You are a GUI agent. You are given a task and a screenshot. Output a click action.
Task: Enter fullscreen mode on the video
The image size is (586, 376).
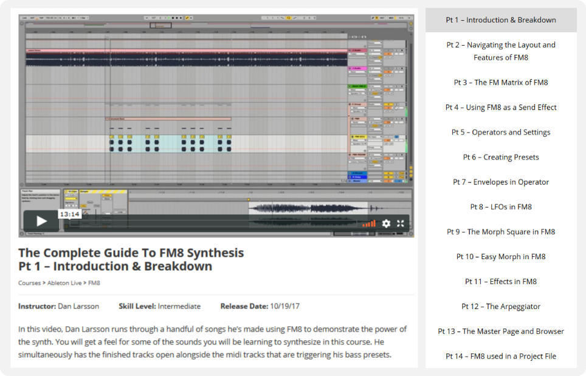pos(400,223)
